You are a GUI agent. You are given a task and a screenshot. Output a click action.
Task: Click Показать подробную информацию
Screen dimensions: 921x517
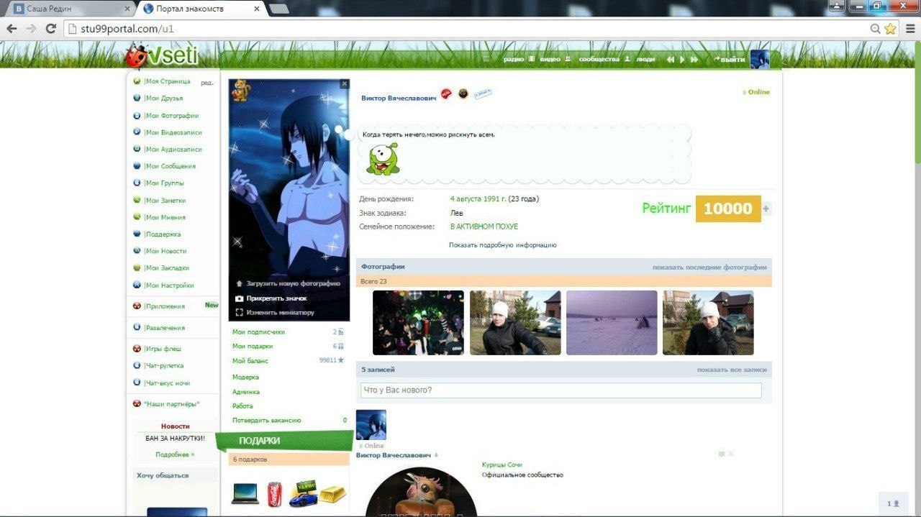(x=503, y=245)
